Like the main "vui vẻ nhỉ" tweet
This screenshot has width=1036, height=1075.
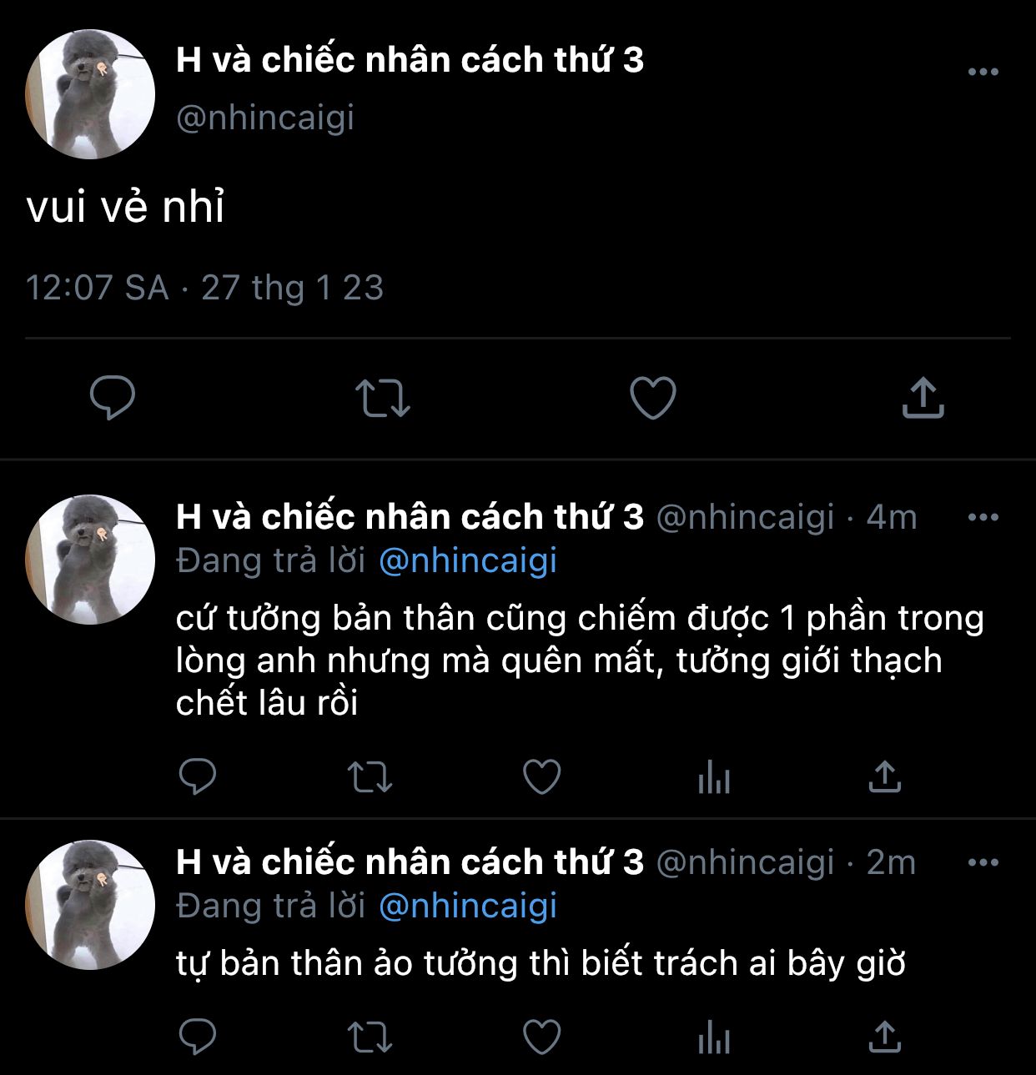(652, 397)
